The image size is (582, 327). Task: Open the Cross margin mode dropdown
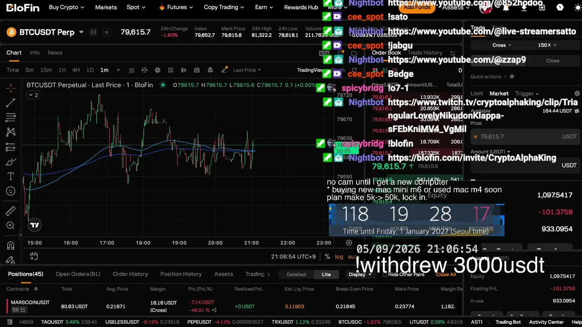(502, 45)
